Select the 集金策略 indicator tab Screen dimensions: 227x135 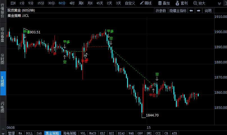pyautogui.click(x=52, y=133)
